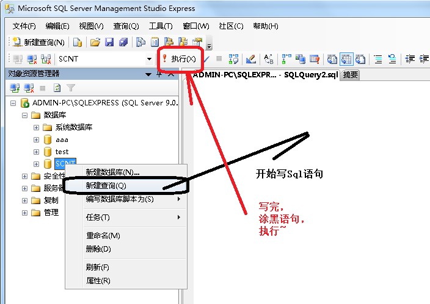Switch output to Results to File
The image size is (430, 304).
click(360, 59)
